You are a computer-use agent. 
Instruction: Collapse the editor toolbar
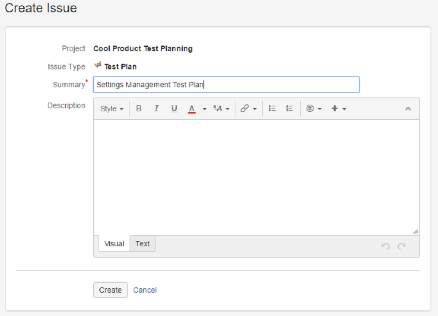tap(408, 109)
